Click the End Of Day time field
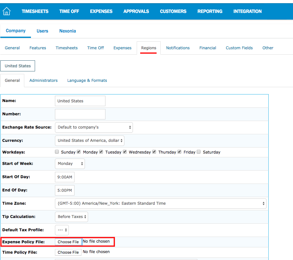293x260 pixels. (x=65, y=190)
